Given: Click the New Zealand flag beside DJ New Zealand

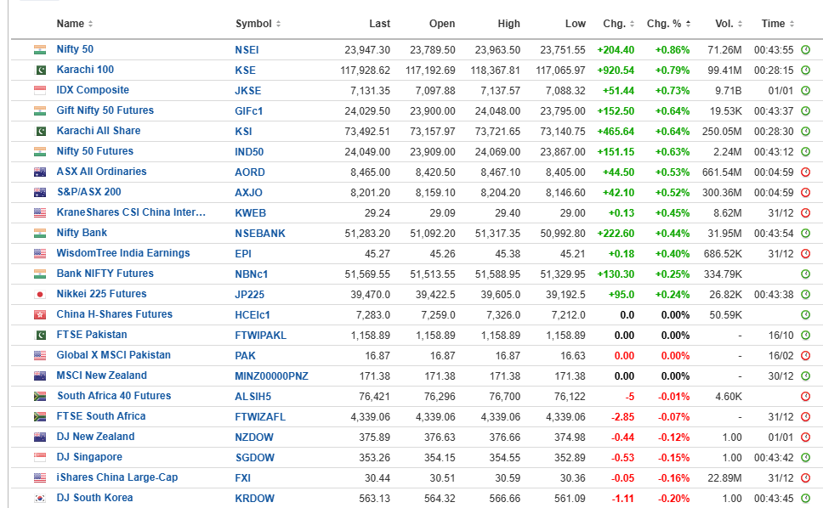Looking at the screenshot, I should 40,437.
